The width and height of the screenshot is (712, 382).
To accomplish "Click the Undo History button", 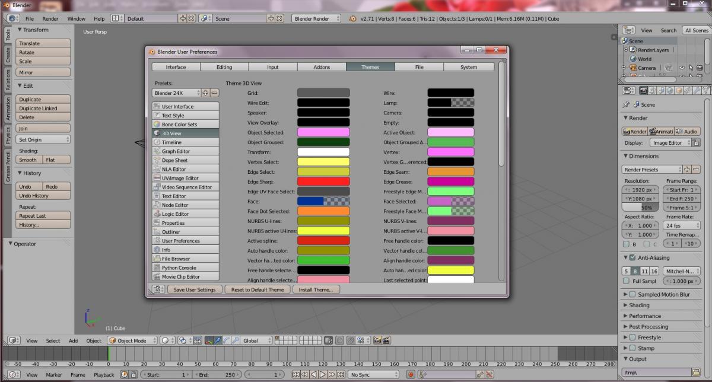I will coord(43,196).
